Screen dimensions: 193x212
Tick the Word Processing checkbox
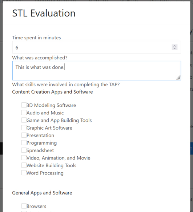point(24,173)
